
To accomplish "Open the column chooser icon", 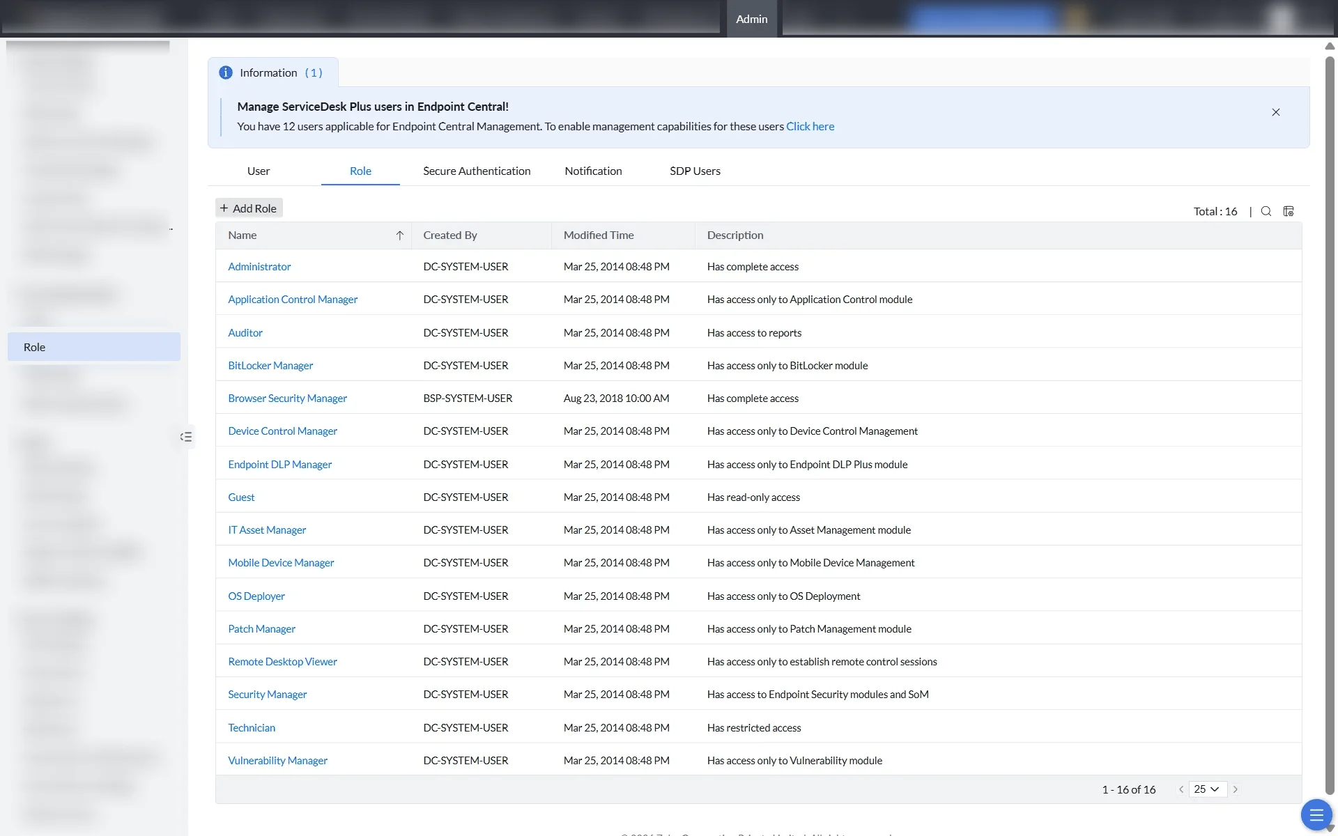I will [1289, 211].
